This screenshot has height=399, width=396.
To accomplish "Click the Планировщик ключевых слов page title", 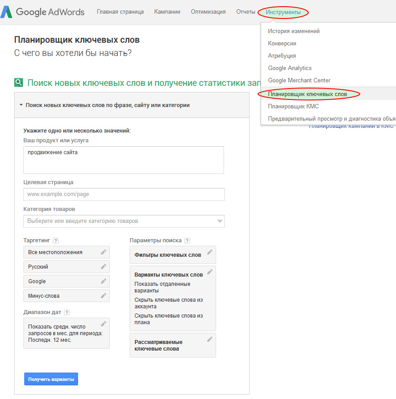I will 77,40.
